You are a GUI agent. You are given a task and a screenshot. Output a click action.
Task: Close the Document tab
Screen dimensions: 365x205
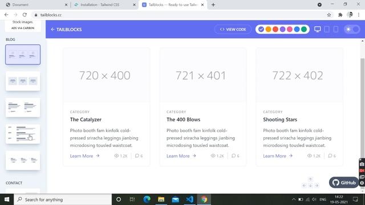tap(66, 5)
